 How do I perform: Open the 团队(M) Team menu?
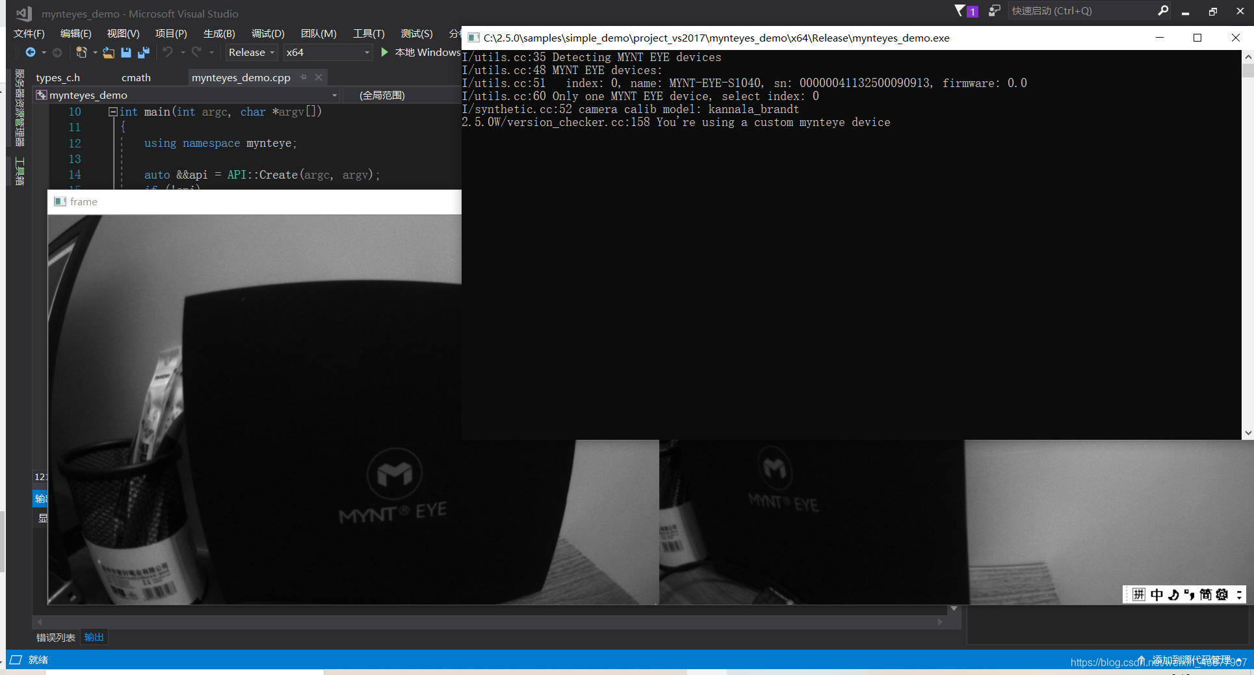319,34
